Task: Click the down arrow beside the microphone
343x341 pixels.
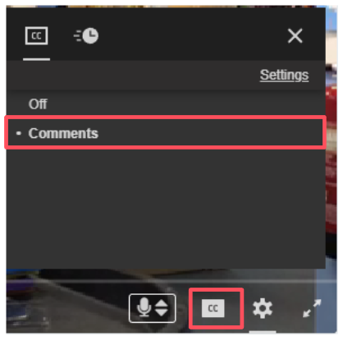Action: click(162, 313)
